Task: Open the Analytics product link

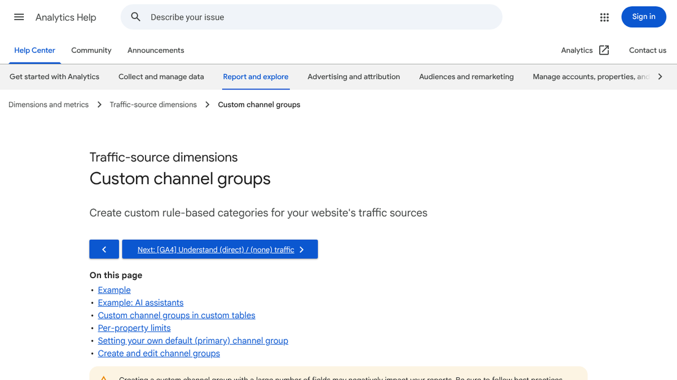Action: [577, 50]
